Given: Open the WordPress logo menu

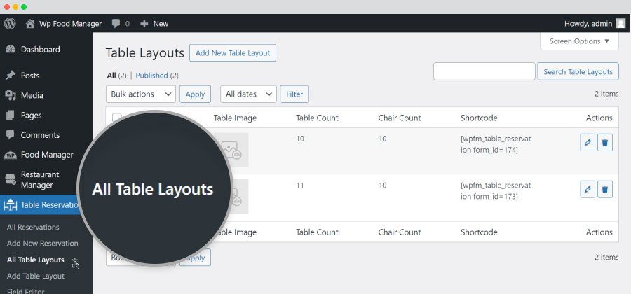Looking at the screenshot, I should [10, 24].
